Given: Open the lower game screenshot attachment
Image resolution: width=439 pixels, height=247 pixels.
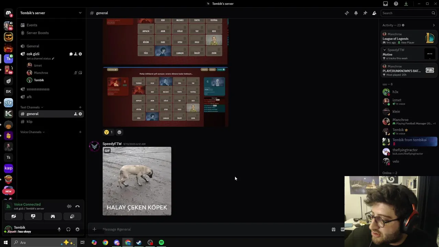Looking at the screenshot, I should [165, 97].
